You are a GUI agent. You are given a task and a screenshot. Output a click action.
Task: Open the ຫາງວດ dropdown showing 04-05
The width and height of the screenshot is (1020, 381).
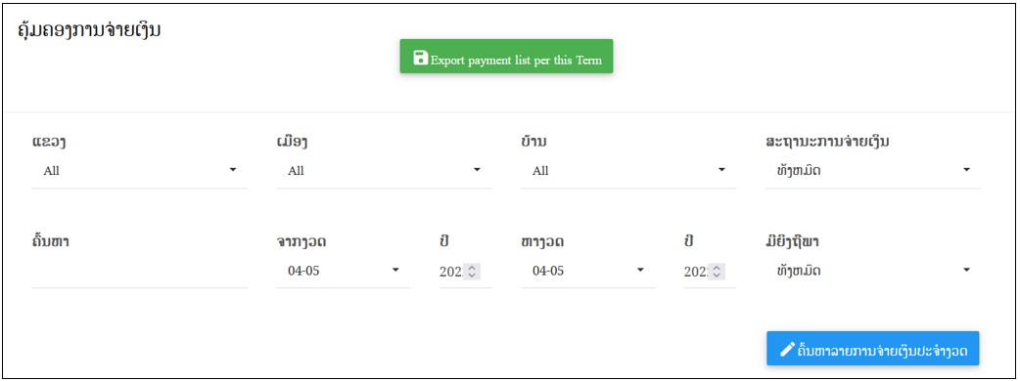pos(587,272)
